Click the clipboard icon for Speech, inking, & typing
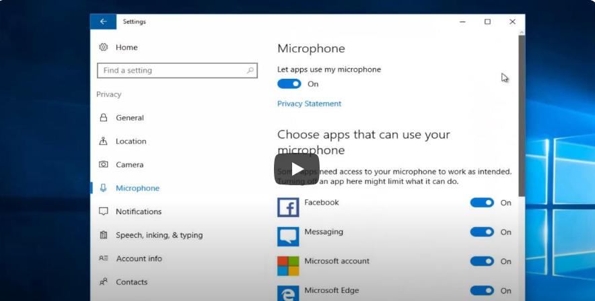The height and width of the screenshot is (301, 595). click(x=103, y=235)
